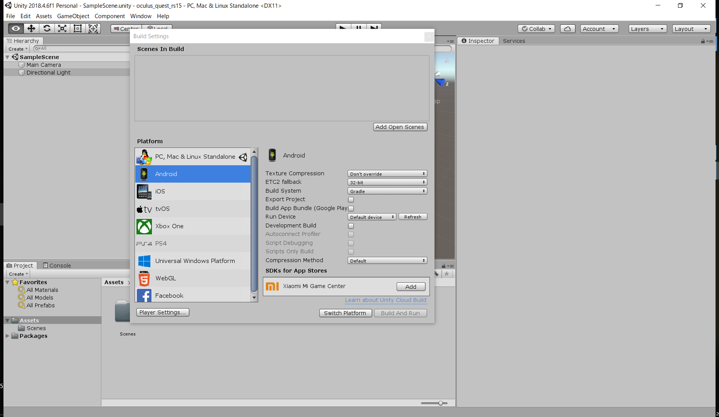The image size is (719, 417).
Task: Choose the tvOS platform icon
Action: pyautogui.click(x=144, y=209)
